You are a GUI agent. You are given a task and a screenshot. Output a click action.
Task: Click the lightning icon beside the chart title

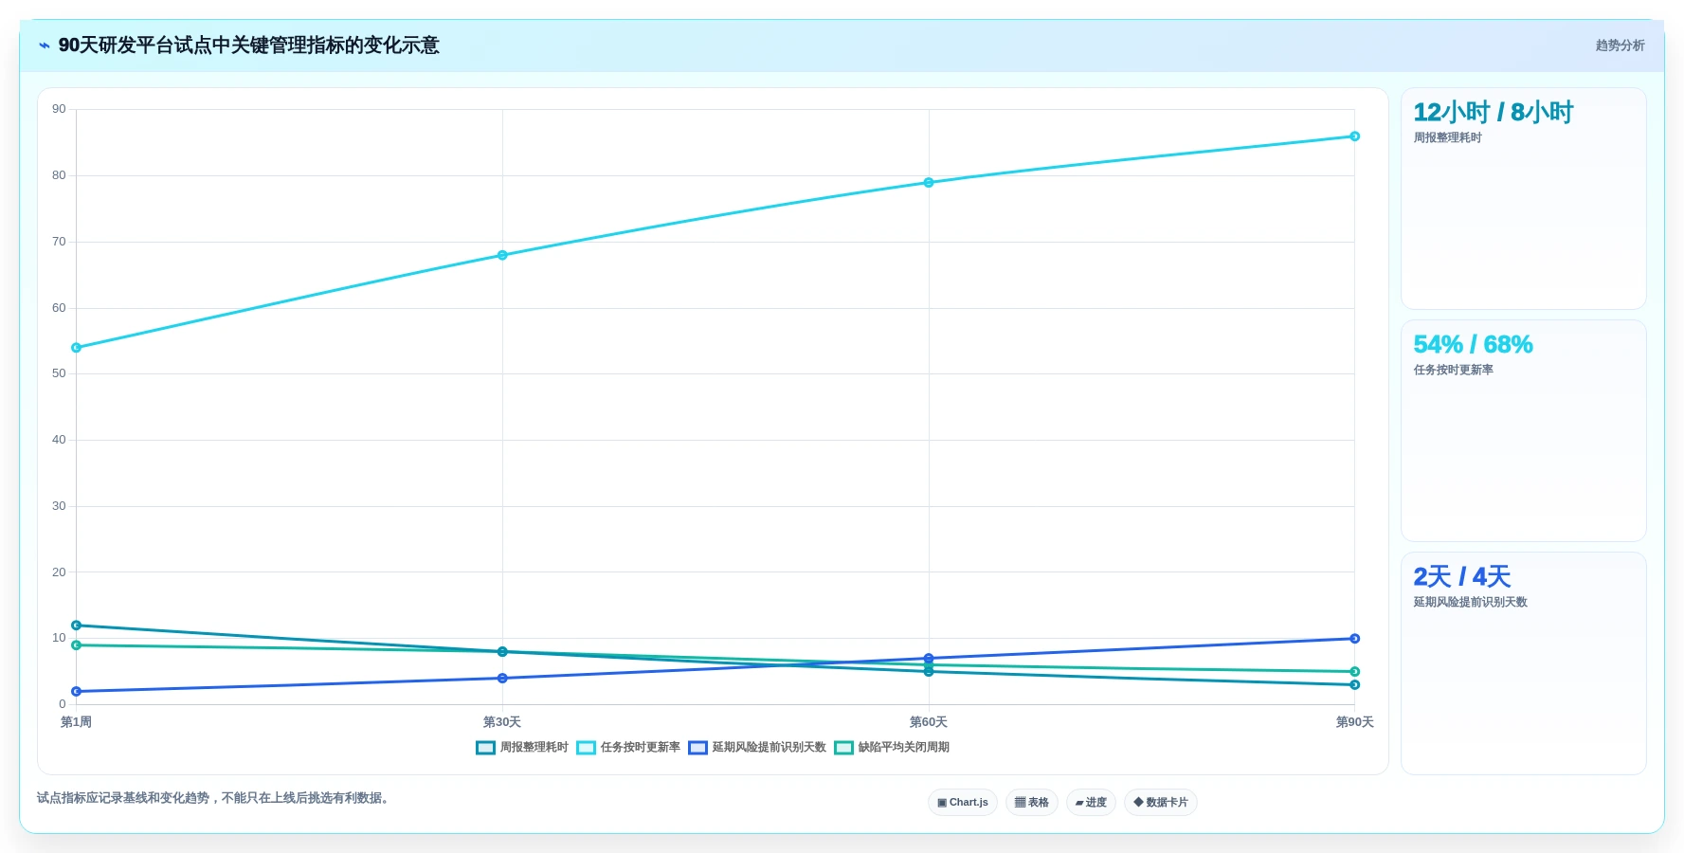pyautogui.click(x=44, y=45)
